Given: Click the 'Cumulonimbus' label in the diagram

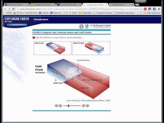Looking at the screenshot, I should point(83,60).
